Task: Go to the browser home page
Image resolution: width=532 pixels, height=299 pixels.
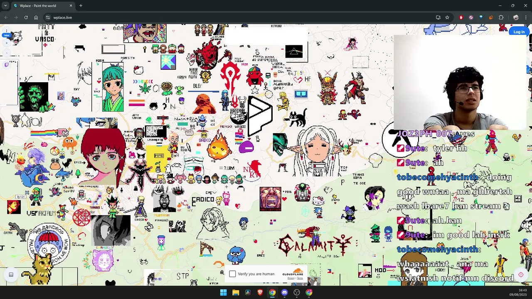Action: tap(36, 17)
